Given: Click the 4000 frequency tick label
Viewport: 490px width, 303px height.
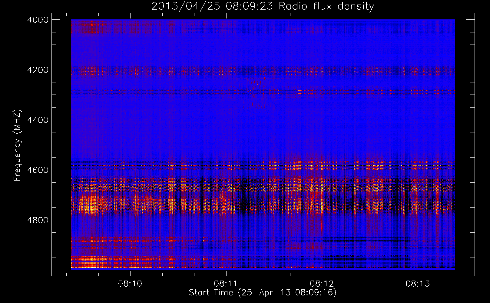Looking at the screenshot, I should pos(38,20).
